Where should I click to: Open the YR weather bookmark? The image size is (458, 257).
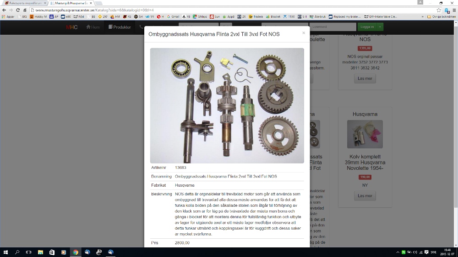click(150, 16)
